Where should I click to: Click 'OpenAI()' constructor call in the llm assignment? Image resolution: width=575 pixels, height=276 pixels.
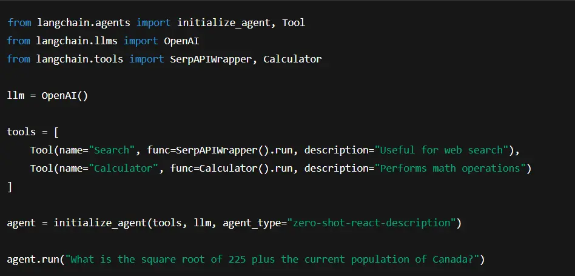click(x=65, y=95)
